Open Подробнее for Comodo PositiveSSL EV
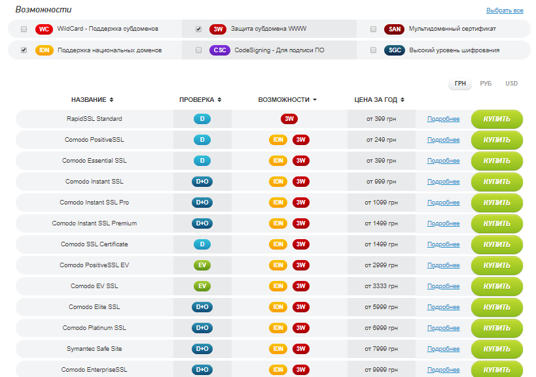The height and width of the screenshot is (377, 536). click(443, 265)
